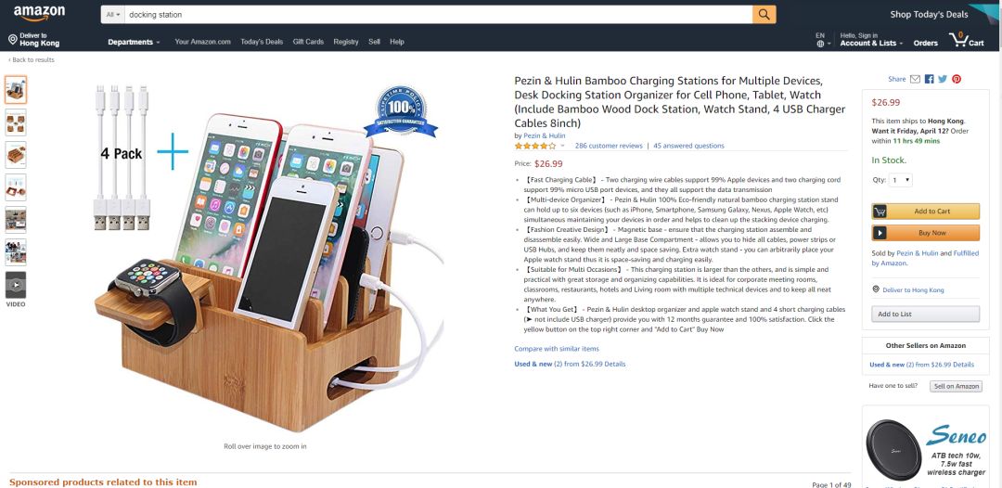Screen dimensions: 1002x488
Task: Open the 286 customer reviews link
Action: click(x=609, y=147)
